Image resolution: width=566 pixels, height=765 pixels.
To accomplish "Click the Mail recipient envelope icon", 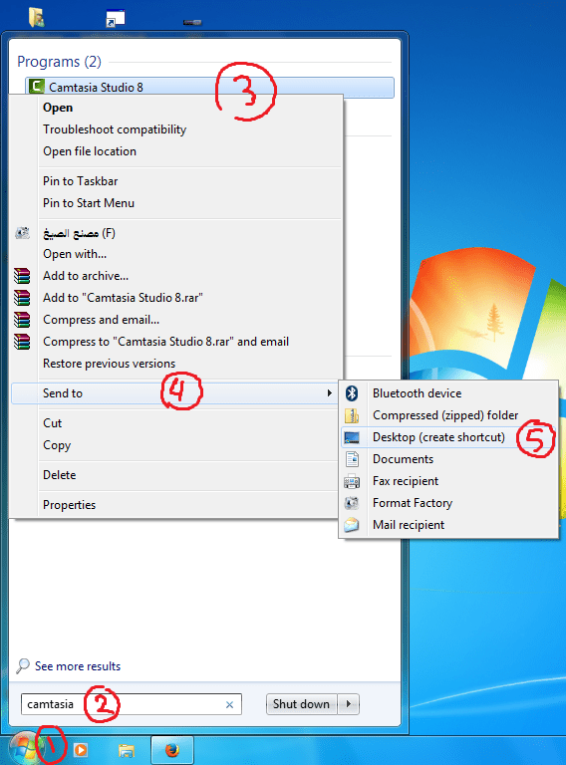I will [352, 525].
